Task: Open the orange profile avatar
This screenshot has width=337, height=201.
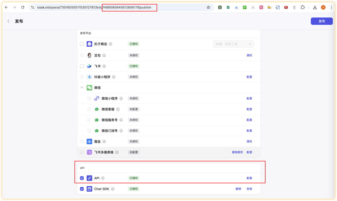Action: pyautogui.click(x=323, y=7)
